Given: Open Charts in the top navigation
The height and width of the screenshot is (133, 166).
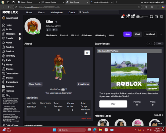Looking at the screenshot, I should (x=41, y=12).
